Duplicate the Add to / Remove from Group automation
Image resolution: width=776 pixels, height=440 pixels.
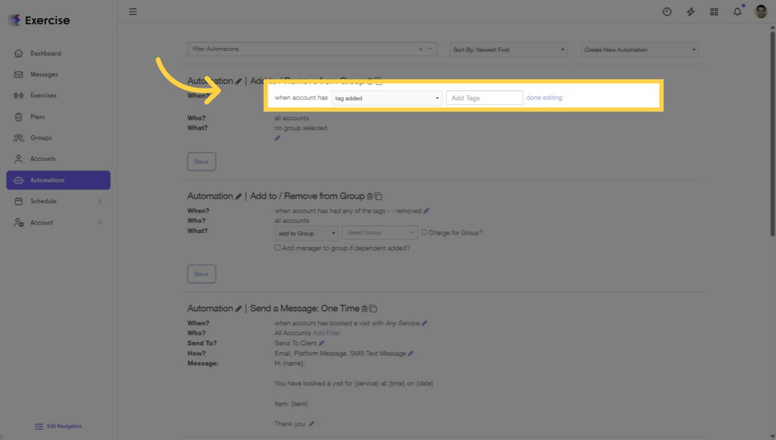tap(379, 196)
